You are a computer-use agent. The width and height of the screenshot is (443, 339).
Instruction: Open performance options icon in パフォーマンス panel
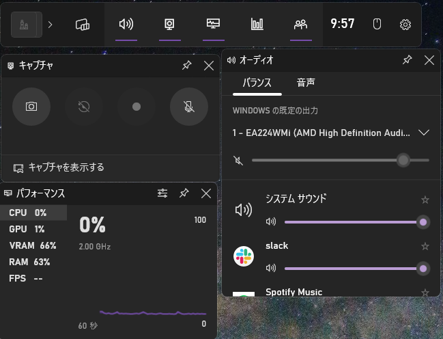tap(162, 193)
